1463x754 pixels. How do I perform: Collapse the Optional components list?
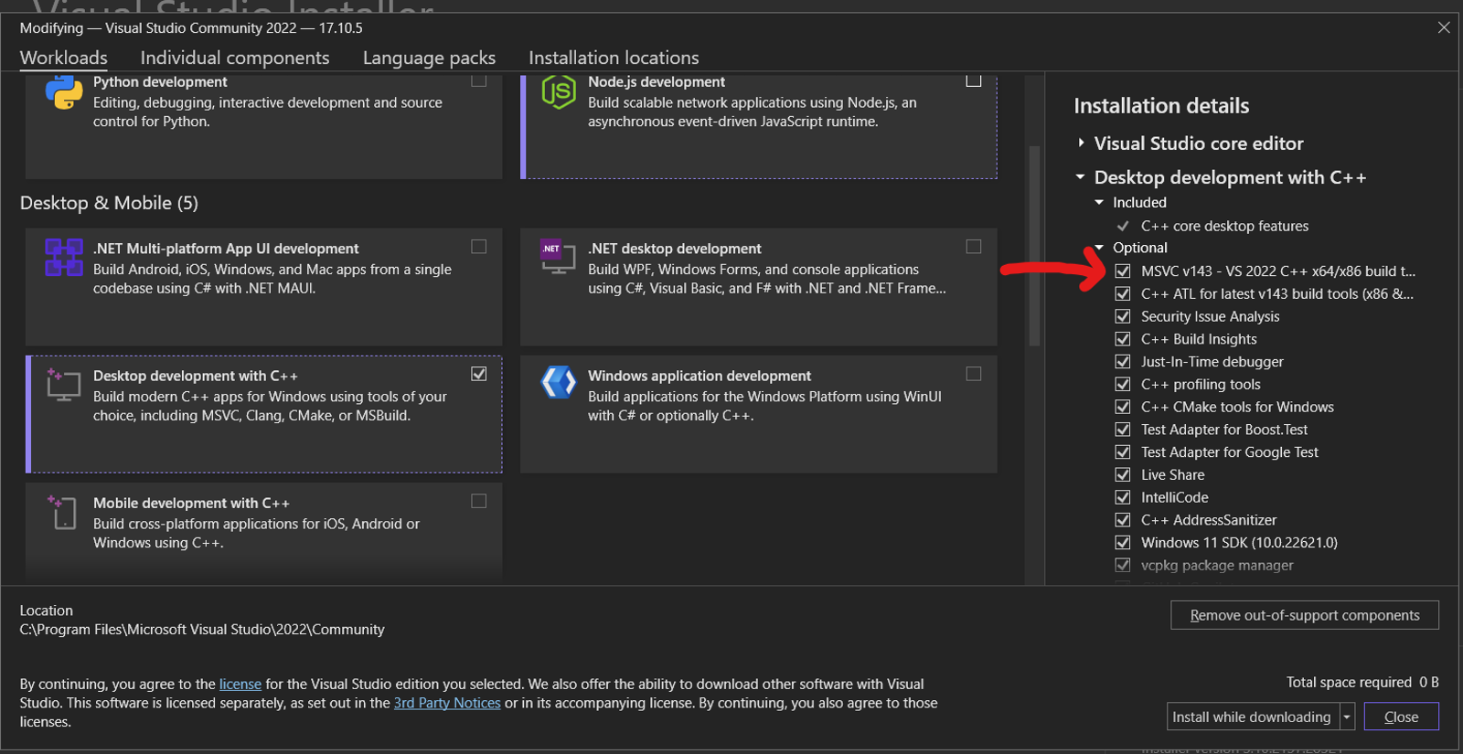point(1099,248)
